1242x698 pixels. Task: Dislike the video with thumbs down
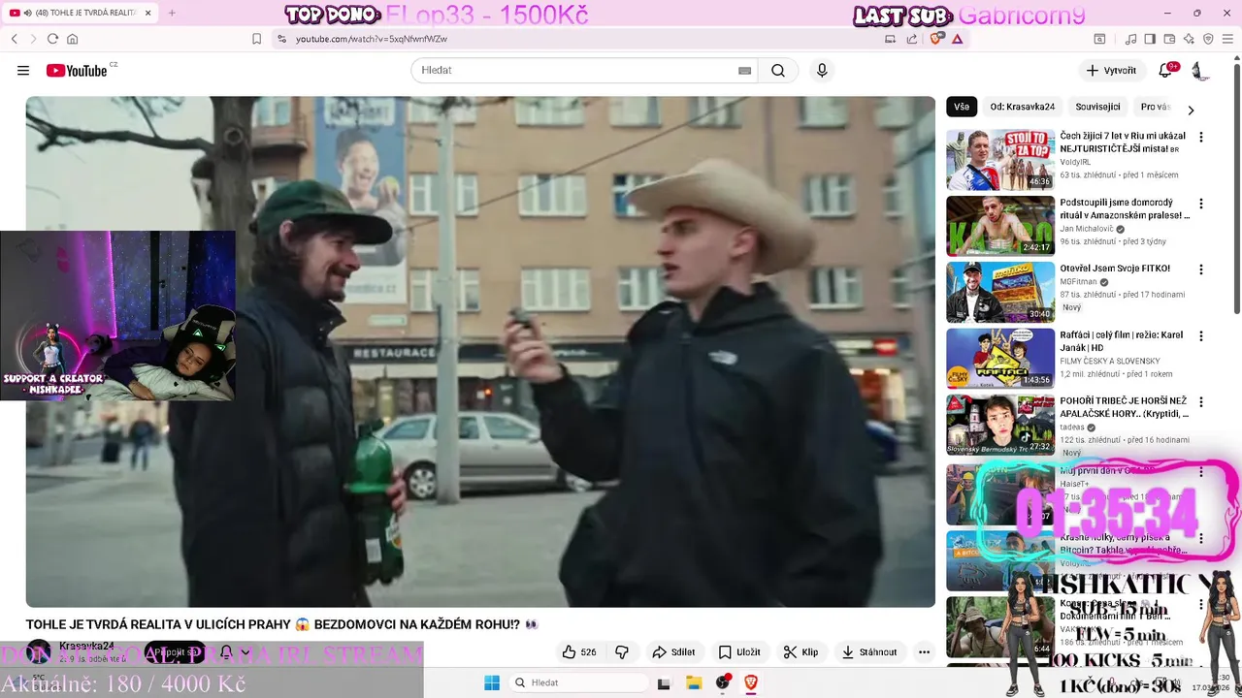pos(622,652)
